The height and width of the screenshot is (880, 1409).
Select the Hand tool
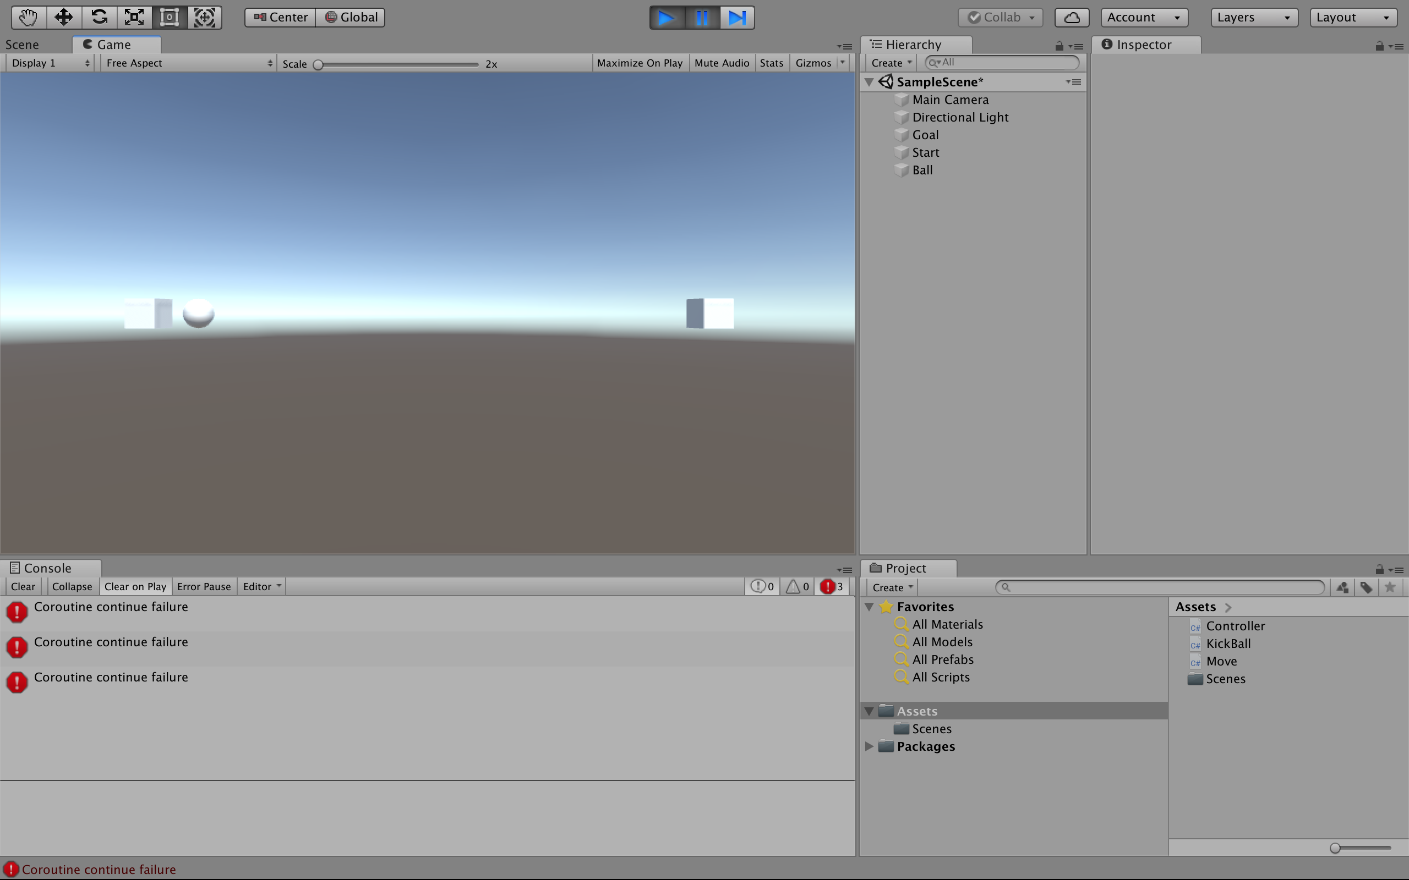[x=28, y=17]
